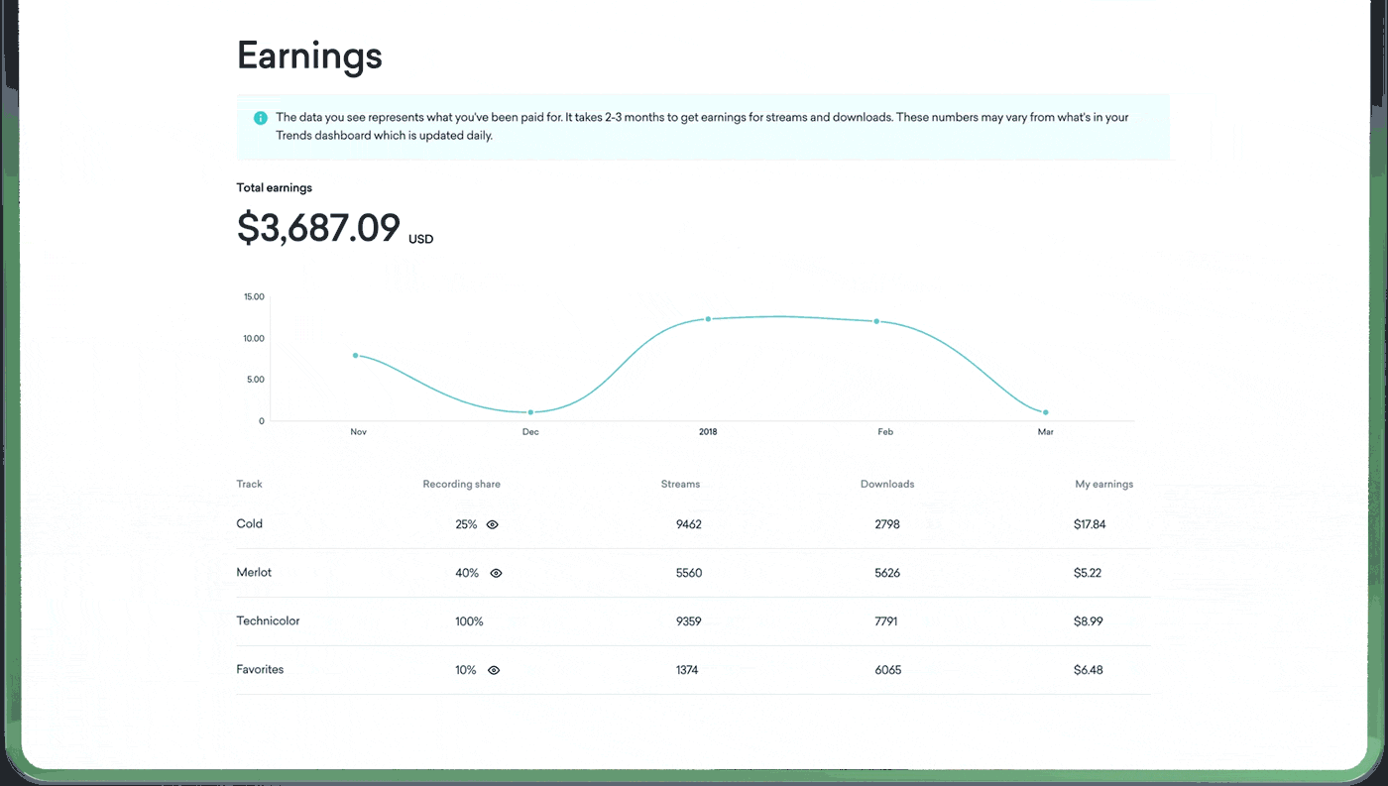The height and width of the screenshot is (786, 1388).
Task: Open the Cold track row
Action: point(249,523)
